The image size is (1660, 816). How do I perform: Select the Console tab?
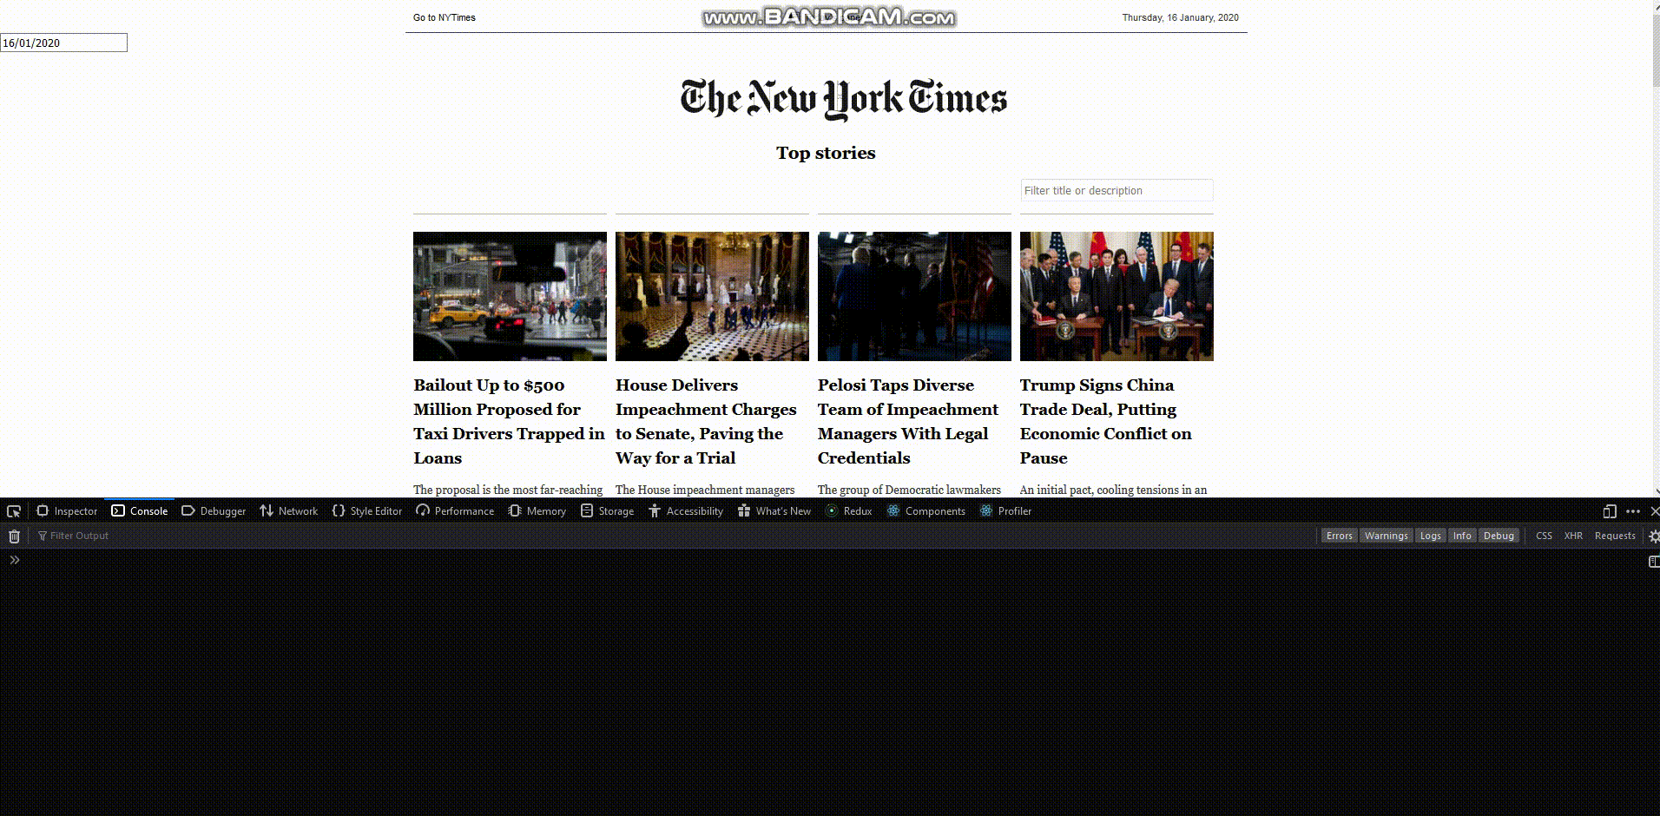click(140, 511)
